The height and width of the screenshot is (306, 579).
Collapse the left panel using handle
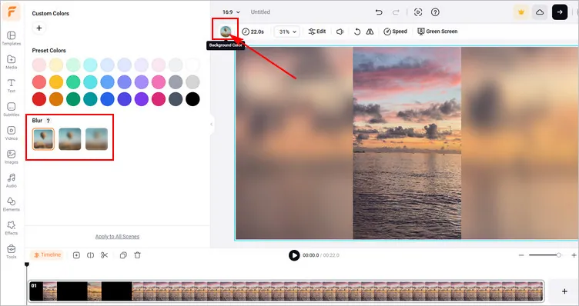(x=212, y=125)
